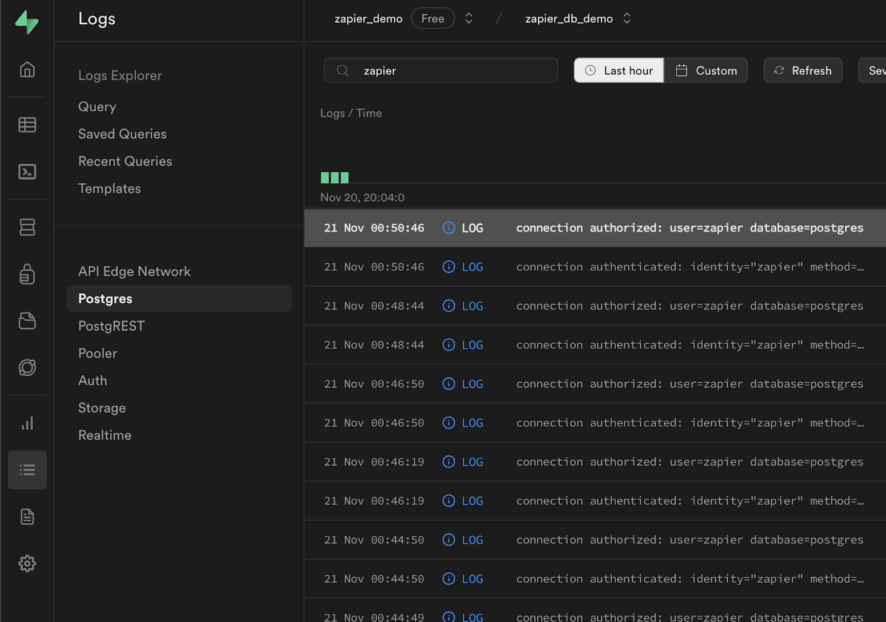Click info icon on 00:50:46 authorized row
This screenshot has width=886, height=622.
click(x=449, y=228)
